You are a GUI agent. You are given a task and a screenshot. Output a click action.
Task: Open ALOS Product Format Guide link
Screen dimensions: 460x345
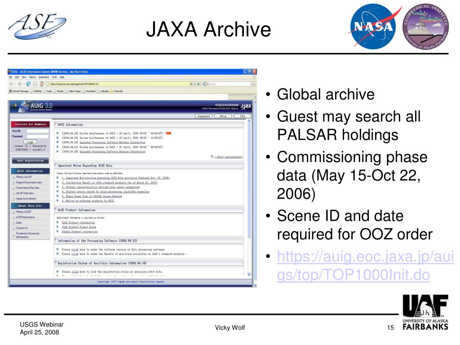click(79, 227)
